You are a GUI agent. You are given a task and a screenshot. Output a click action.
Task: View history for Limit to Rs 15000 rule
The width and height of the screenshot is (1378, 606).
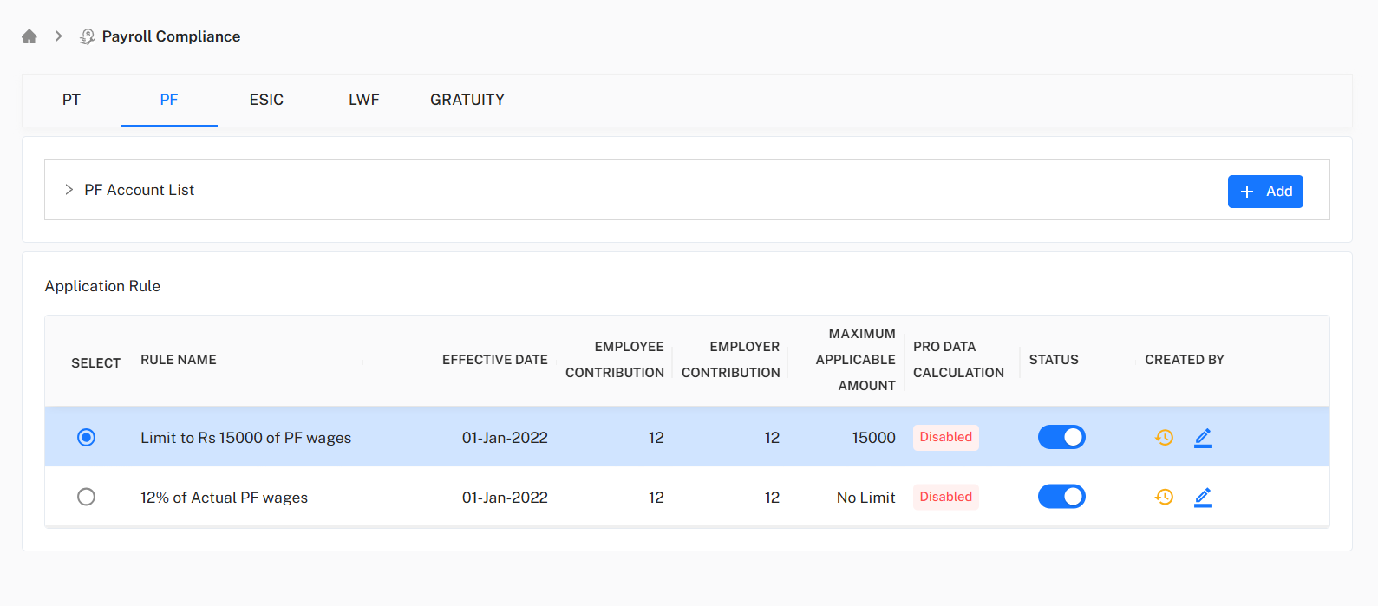coord(1164,438)
